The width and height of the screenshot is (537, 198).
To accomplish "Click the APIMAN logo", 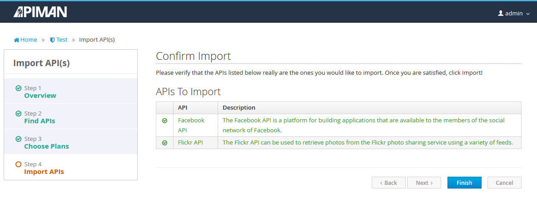I will pyautogui.click(x=40, y=12).
